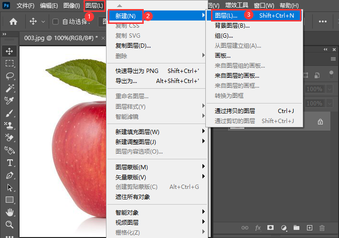This screenshot has width=339, height=238.
Task: Select the Zoom tool
Action: (x=9, y=225)
